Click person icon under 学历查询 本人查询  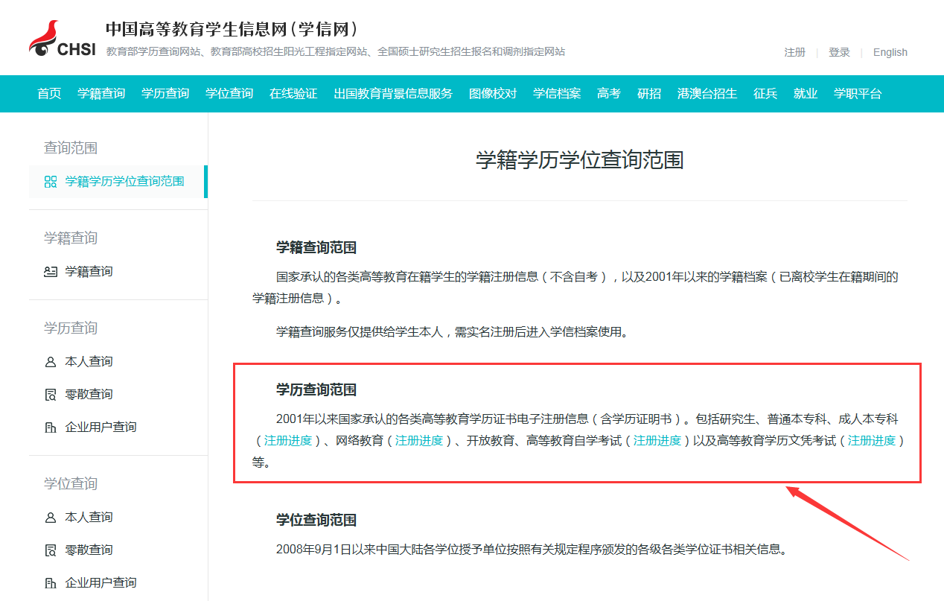click(x=51, y=362)
